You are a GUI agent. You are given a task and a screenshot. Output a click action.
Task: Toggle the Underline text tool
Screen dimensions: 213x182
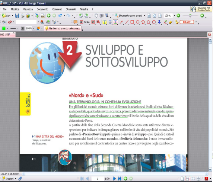click(x=115, y=22)
